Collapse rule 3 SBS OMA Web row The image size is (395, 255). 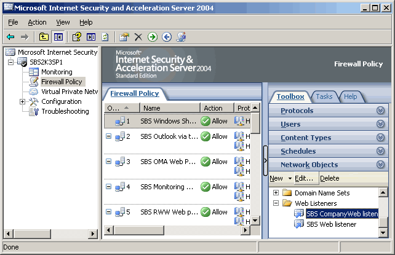108,161
